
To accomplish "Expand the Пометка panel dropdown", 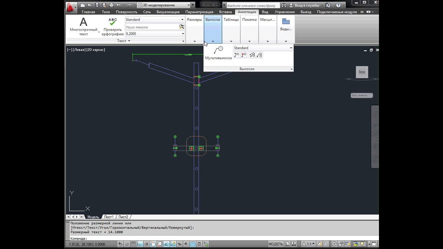I will tap(250, 41).
